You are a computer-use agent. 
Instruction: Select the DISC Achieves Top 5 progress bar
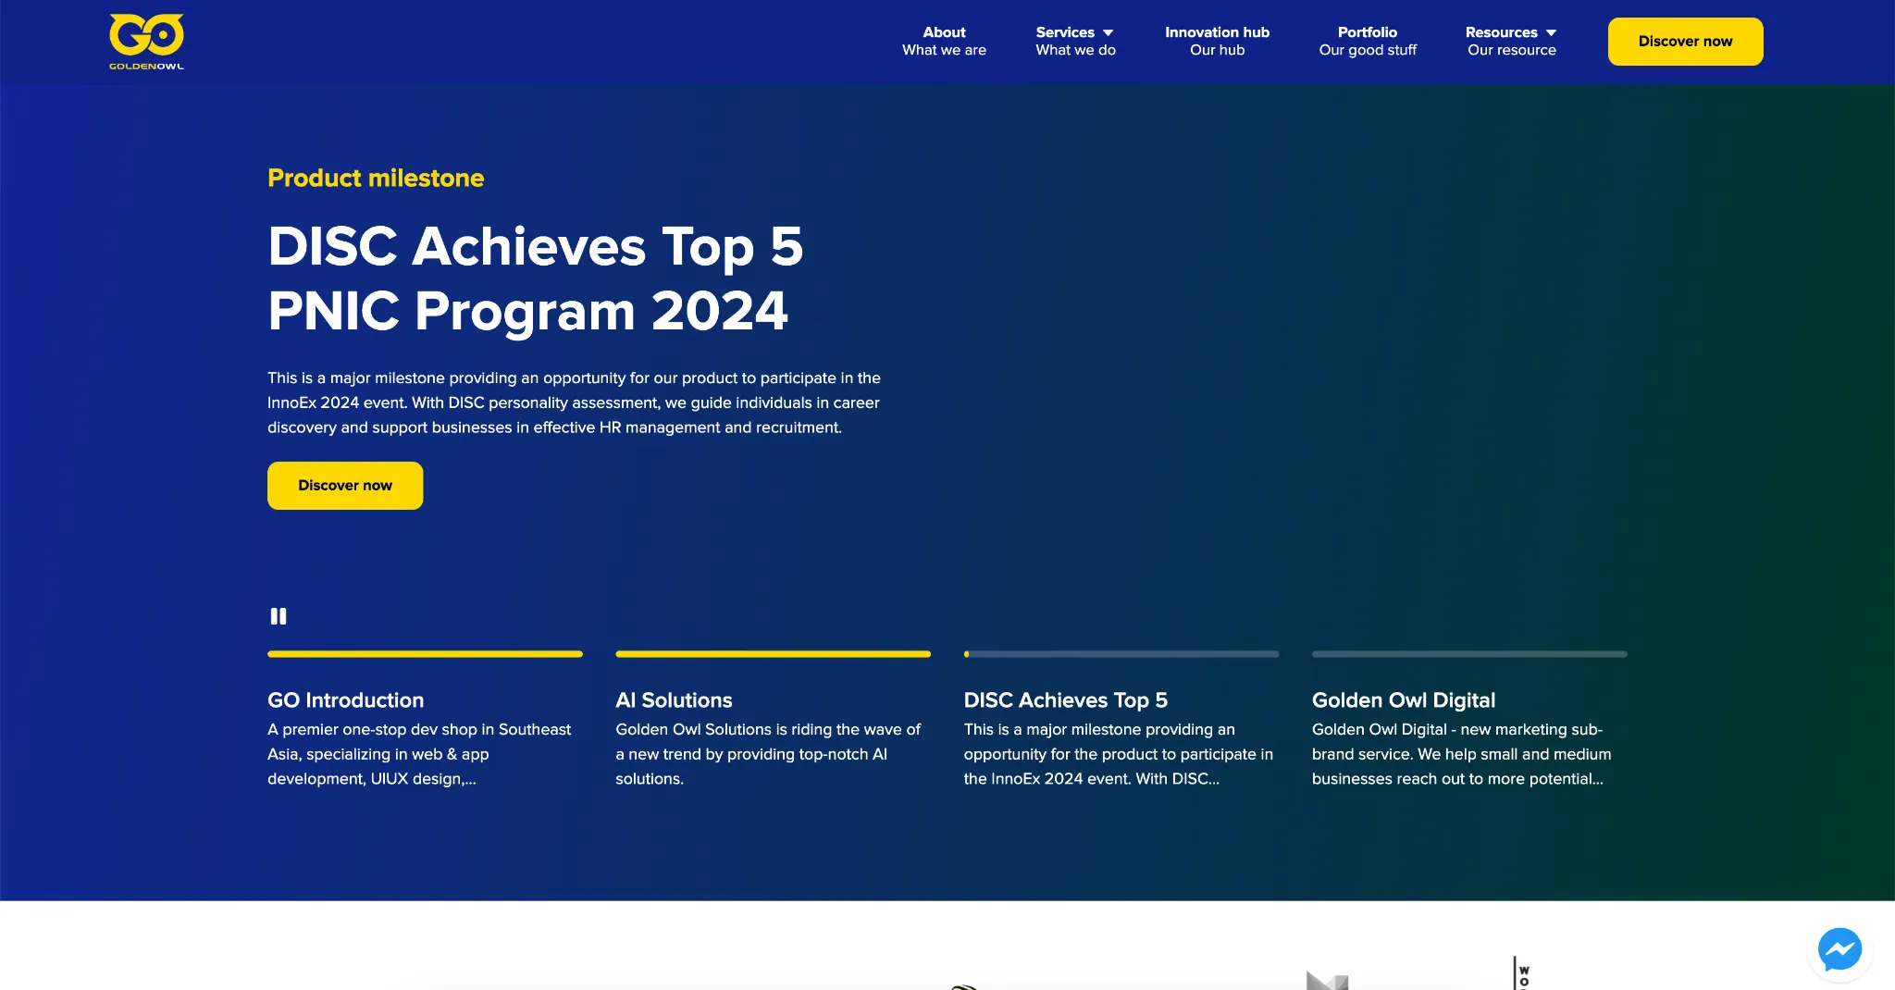pyautogui.click(x=1121, y=654)
